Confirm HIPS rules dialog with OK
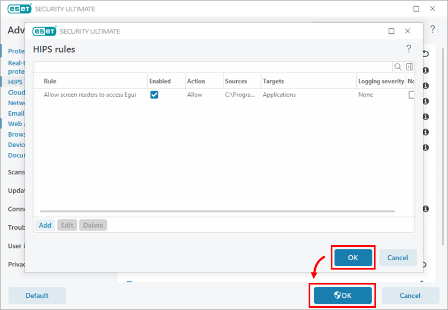Viewport: 448px width, 310px height. (353, 257)
